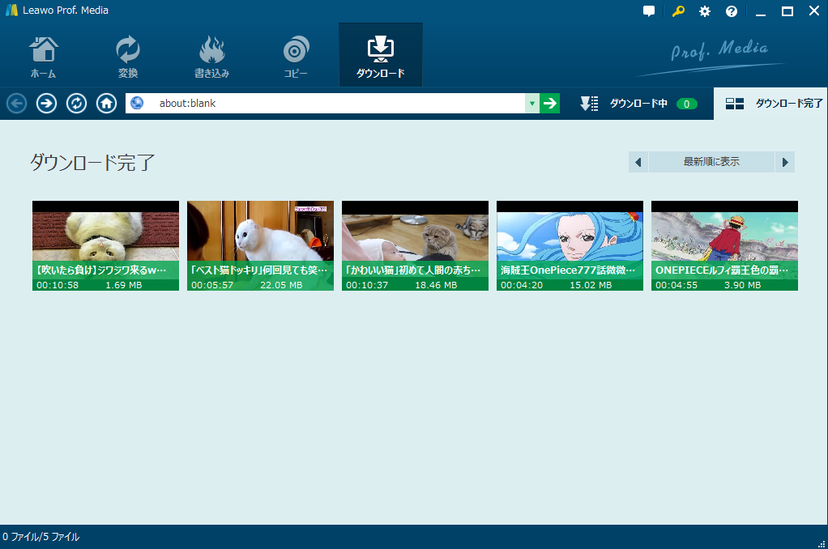Open the settings gear icon
This screenshot has height=549, width=828.
point(704,11)
